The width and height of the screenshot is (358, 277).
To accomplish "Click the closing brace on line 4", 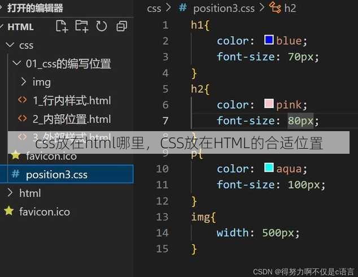I will 194,73.
